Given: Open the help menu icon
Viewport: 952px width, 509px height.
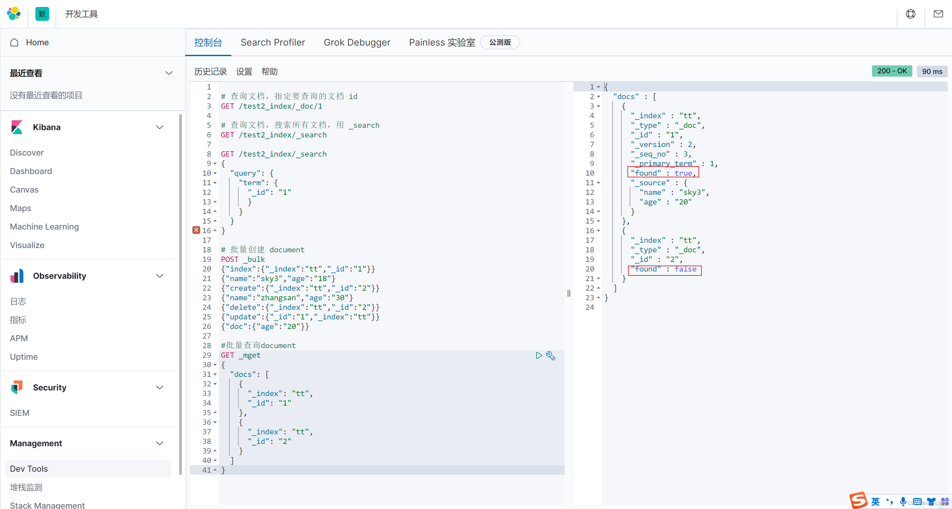Looking at the screenshot, I should coord(910,14).
